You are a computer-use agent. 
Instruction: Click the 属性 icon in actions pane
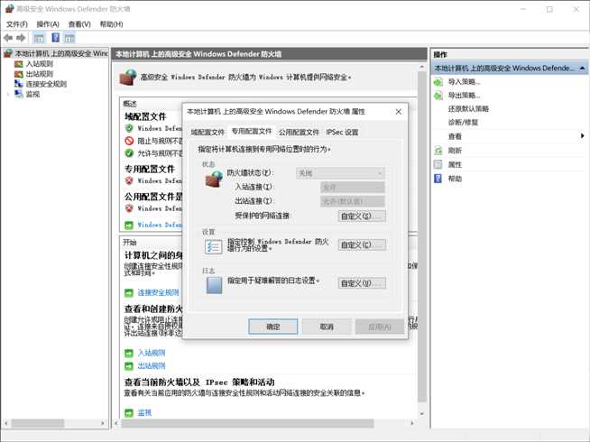click(x=438, y=164)
